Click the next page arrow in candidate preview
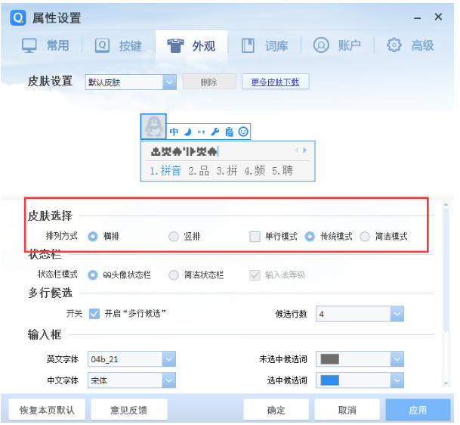Viewport: 460px width, 425px height. 305,150
